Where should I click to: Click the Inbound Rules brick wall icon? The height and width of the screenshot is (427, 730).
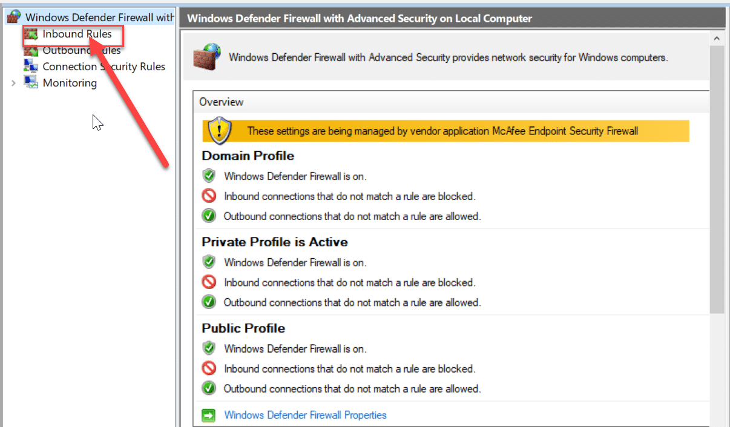click(31, 34)
